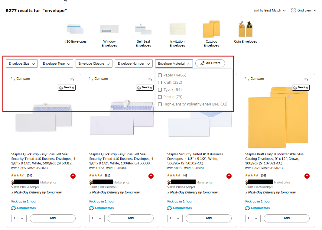Click the red Staples badge on the second product
The image size is (322, 230).
point(151,176)
